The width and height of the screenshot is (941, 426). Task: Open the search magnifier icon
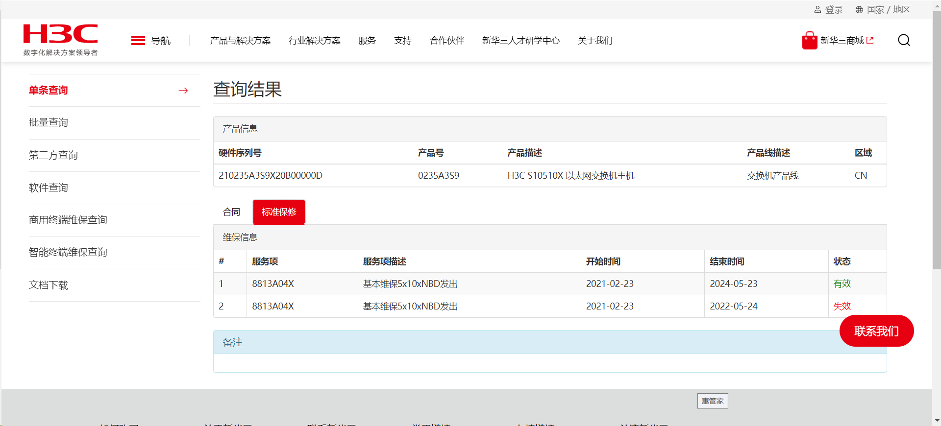[x=904, y=40]
